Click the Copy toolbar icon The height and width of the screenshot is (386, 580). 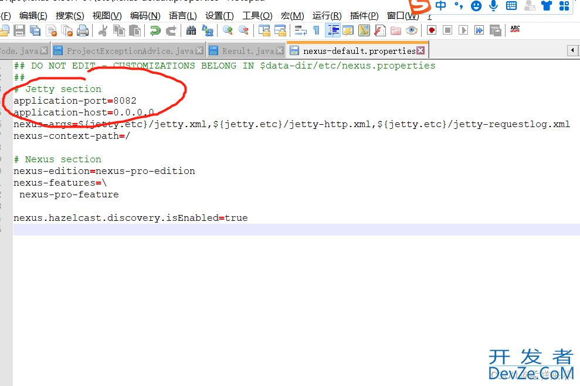point(119,30)
